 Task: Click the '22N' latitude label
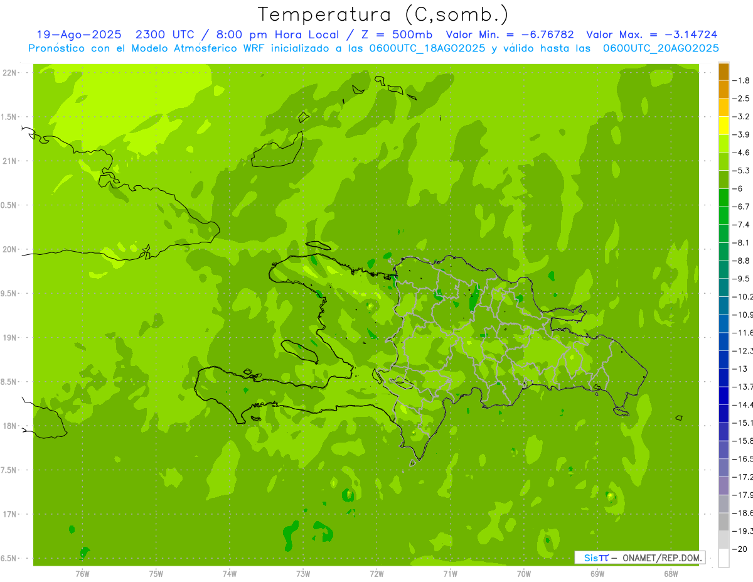pyautogui.click(x=10, y=73)
